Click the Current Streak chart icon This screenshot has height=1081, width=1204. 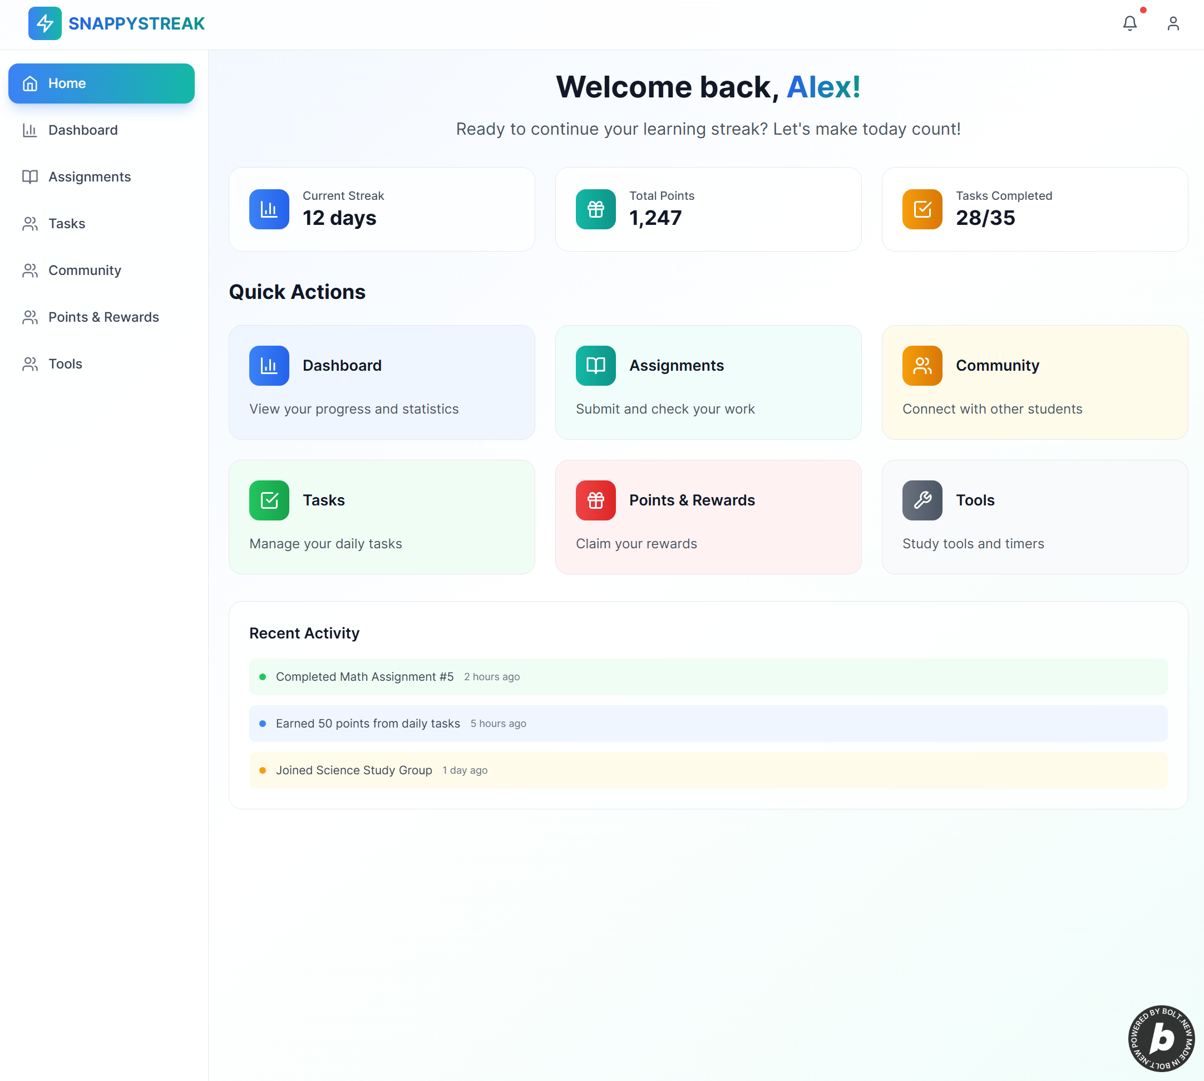(269, 209)
